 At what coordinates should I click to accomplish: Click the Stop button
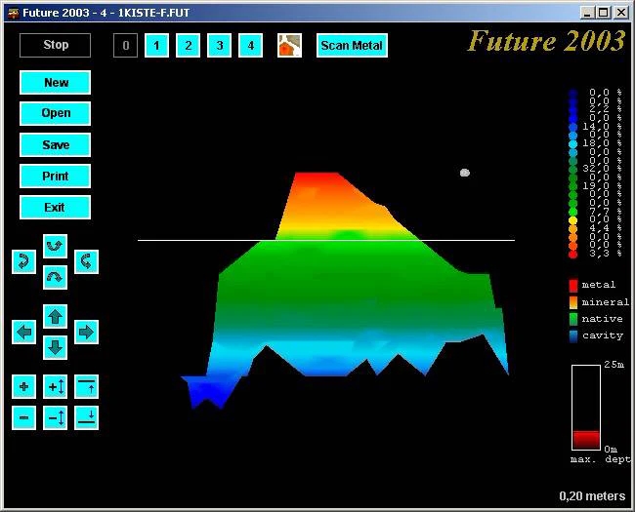coord(55,45)
